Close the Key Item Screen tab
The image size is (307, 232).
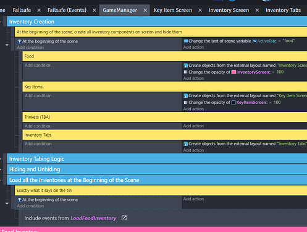[x=200, y=10]
